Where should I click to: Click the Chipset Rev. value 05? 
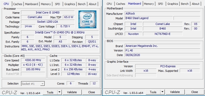click(x=196, y=24)
